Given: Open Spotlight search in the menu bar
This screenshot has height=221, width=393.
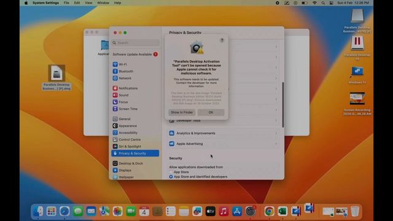Looking at the screenshot, I should click(323, 2).
